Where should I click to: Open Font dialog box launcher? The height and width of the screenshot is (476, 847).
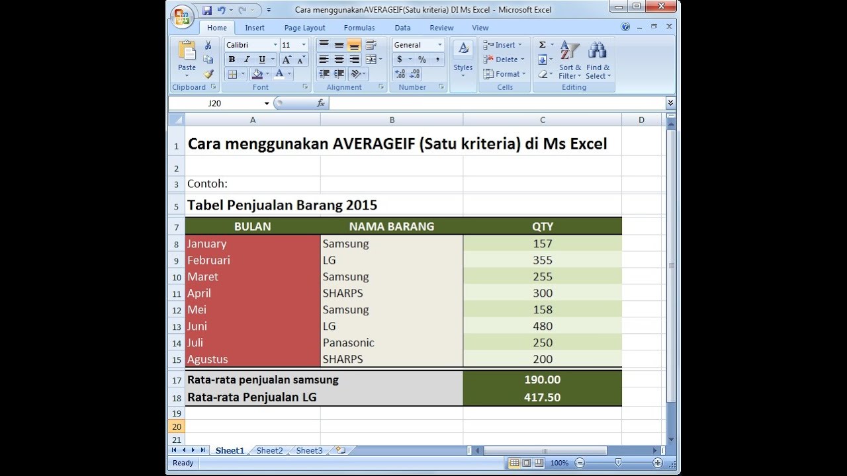(306, 87)
